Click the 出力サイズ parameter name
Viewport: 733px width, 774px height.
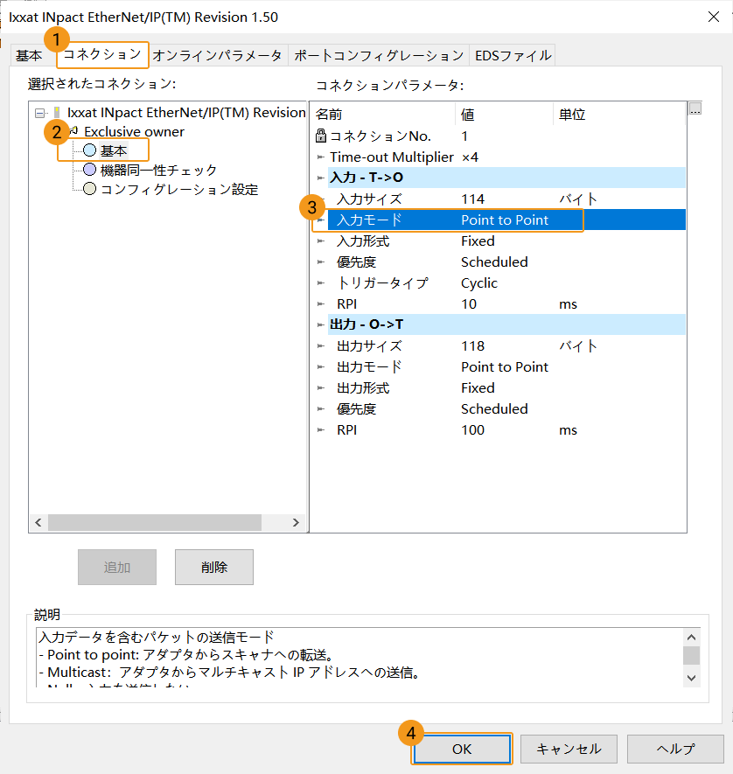(x=369, y=346)
